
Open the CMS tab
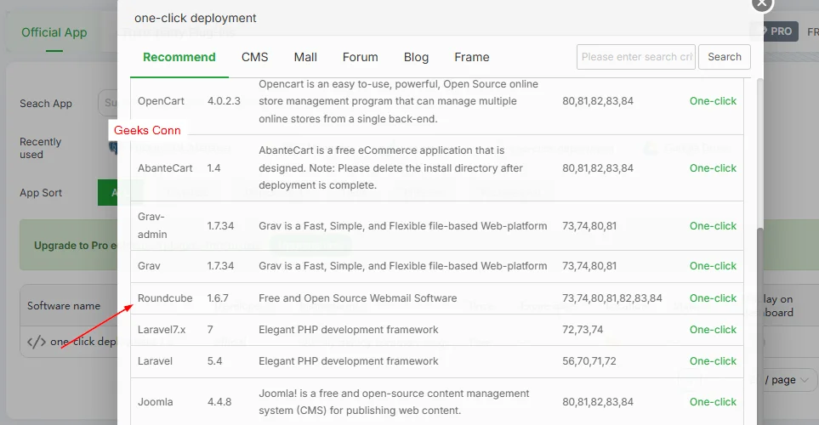click(254, 57)
